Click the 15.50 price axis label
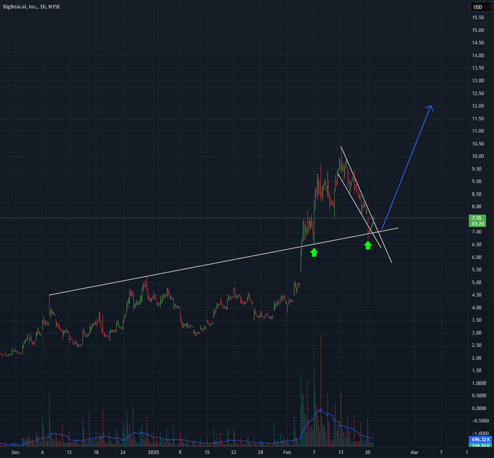Image resolution: width=494 pixels, height=458 pixels. click(478, 18)
